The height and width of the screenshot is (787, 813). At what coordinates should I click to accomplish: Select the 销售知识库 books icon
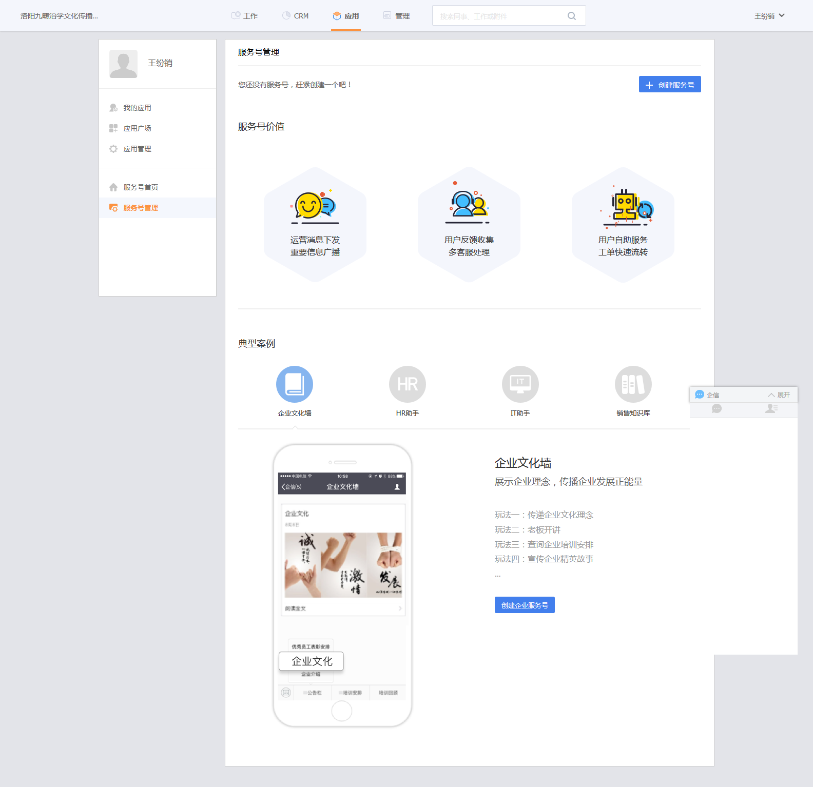tap(633, 384)
